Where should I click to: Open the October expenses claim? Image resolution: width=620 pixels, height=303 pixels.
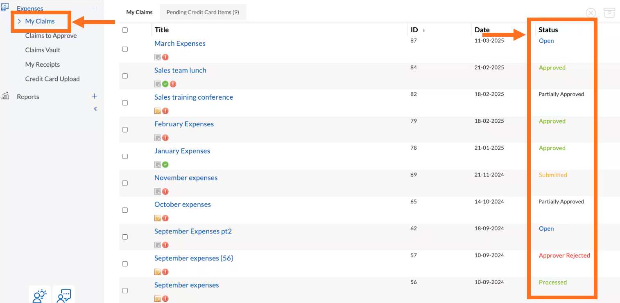point(183,204)
